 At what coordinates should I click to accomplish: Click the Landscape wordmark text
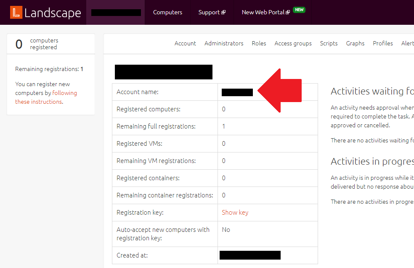point(53,13)
